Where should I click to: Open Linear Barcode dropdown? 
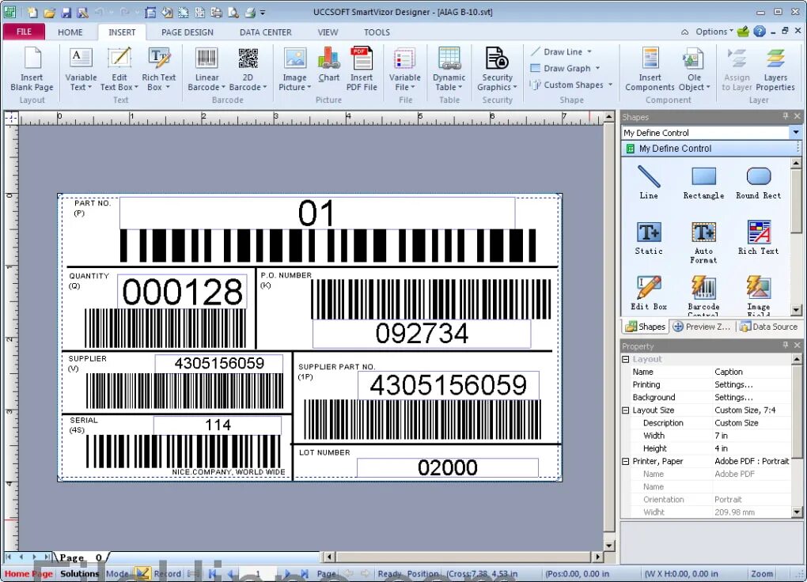[x=206, y=69]
